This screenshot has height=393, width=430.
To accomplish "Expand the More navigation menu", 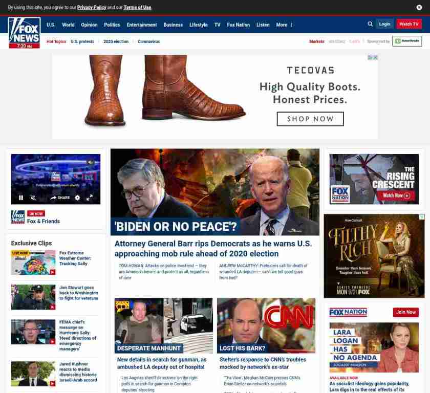I will [284, 25].
